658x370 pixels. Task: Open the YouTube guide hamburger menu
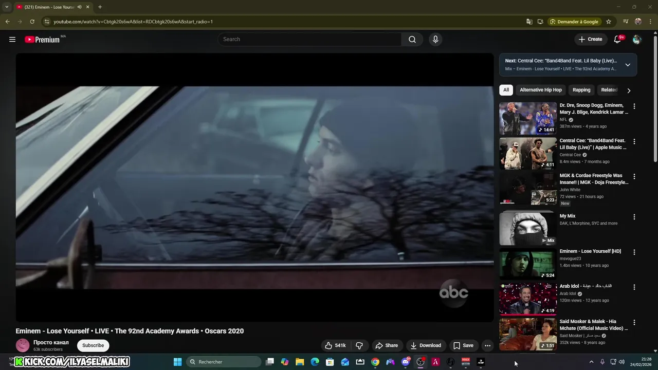[x=12, y=40]
